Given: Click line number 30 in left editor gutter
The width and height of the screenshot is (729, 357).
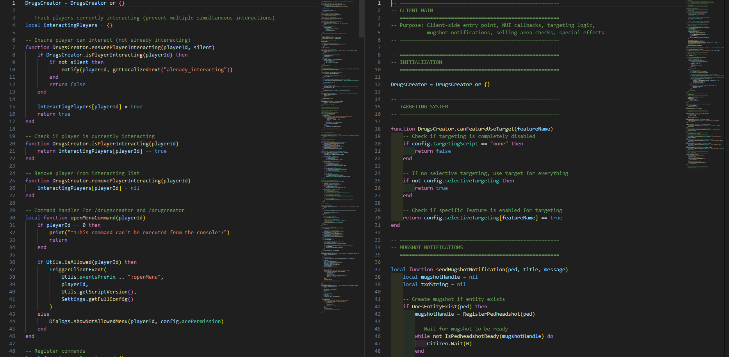Looking at the screenshot, I should (12, 218).
